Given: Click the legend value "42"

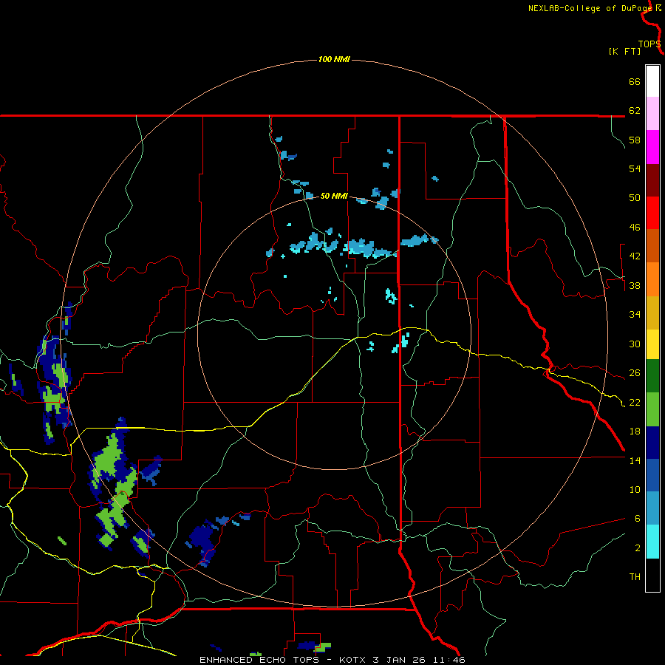Looking at the screenshot, I should pos(635,256).
